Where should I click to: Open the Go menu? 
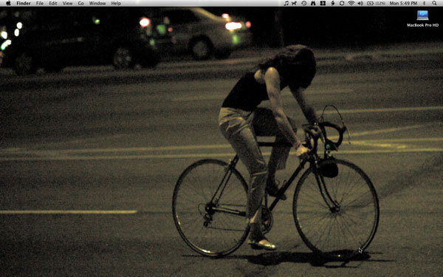(80, 4)
